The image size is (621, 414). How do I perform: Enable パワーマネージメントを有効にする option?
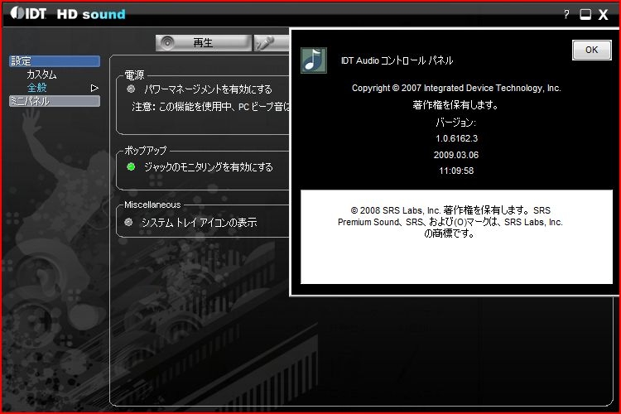131,89
